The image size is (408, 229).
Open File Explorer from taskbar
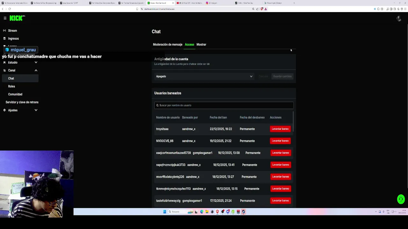click(207, 212)
